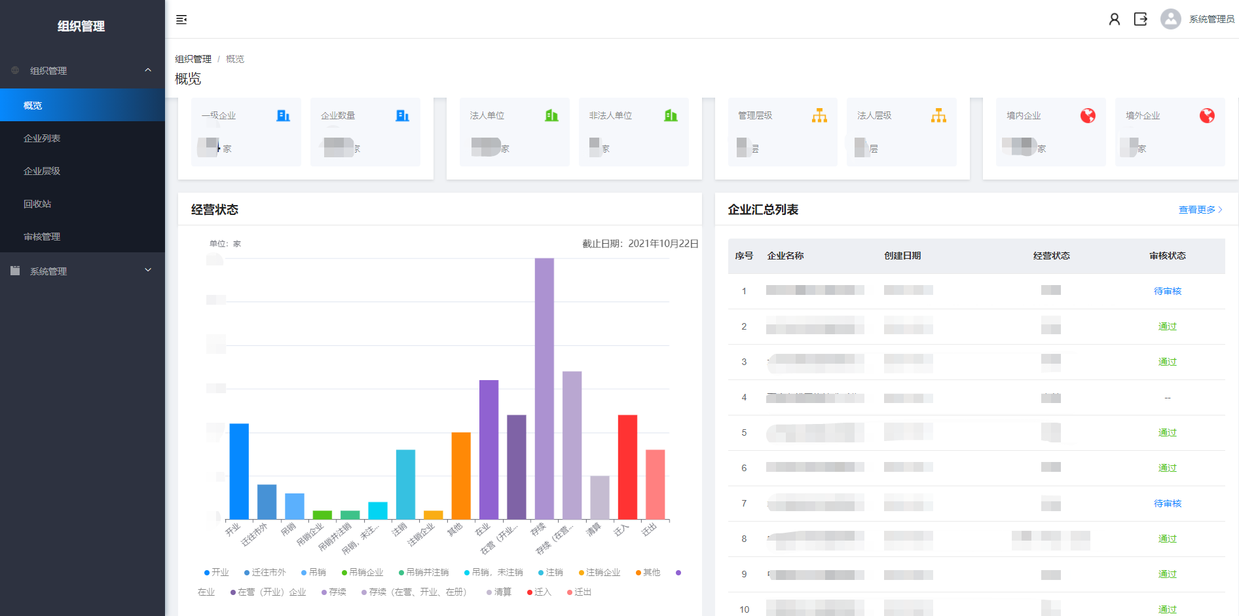Viewport: 1239px width, 616px height.
Task: Toggle the 迁往市外 legend item
Action: click(x=265, y=572)
